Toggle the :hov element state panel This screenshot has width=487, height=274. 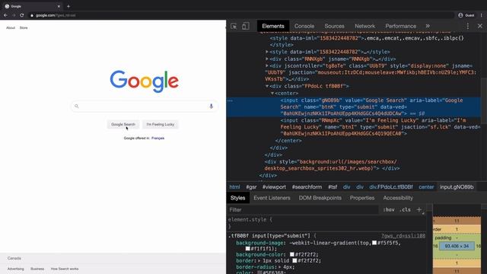tap(389, 210)
